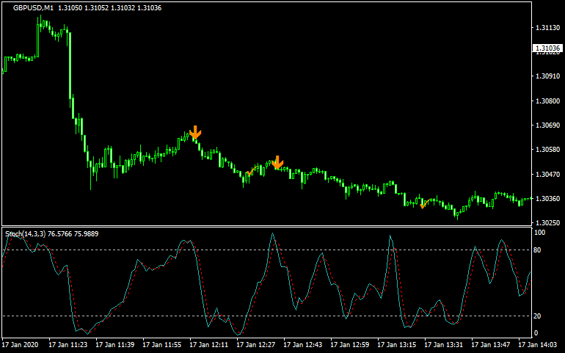Click the 1.30580 price scale label
Screen dimensions: 565x353
[547, 150]
